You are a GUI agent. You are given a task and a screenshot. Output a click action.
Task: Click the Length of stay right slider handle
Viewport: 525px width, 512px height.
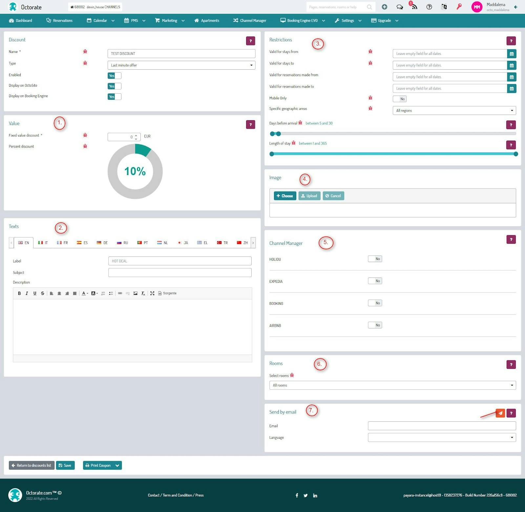click(x=516, y=154)
